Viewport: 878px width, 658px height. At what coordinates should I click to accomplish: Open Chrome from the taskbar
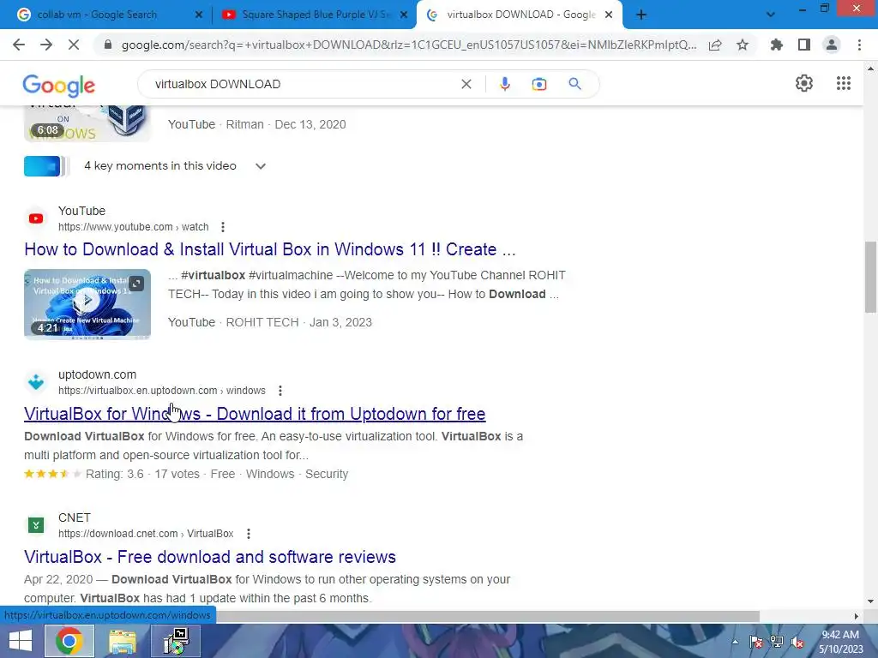[69, 641]
